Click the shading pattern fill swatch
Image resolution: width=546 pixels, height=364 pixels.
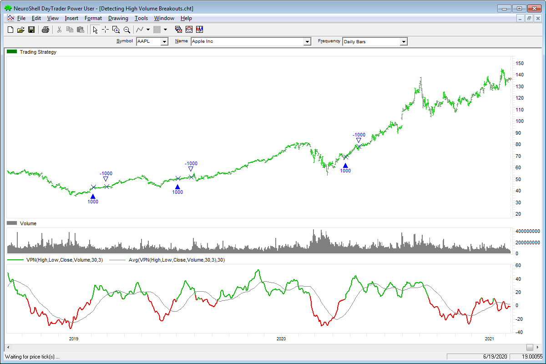tap(157, 30)
